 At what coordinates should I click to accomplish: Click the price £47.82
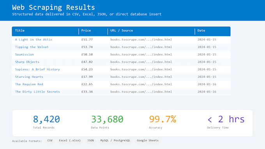point(87,62)
